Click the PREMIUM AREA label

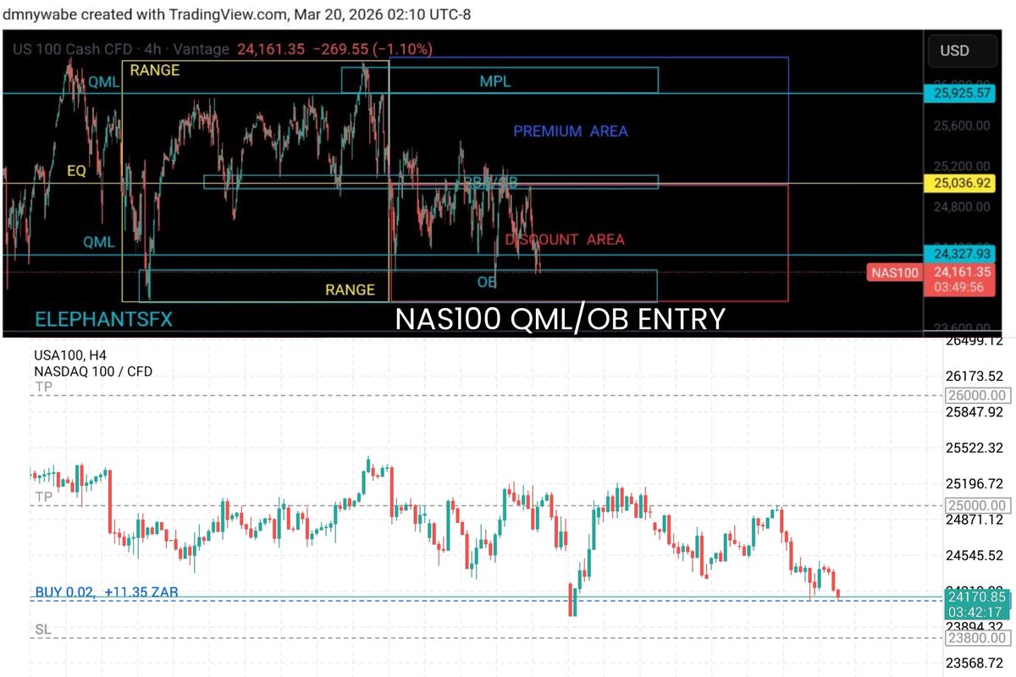[571, 131]
